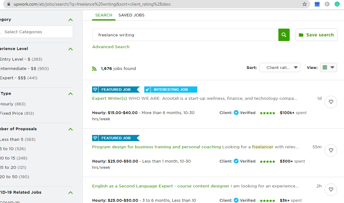Open English as a Second Language Expert job
Screen dimensions: 344x203
pyautogui.click(x=160, y=186)
